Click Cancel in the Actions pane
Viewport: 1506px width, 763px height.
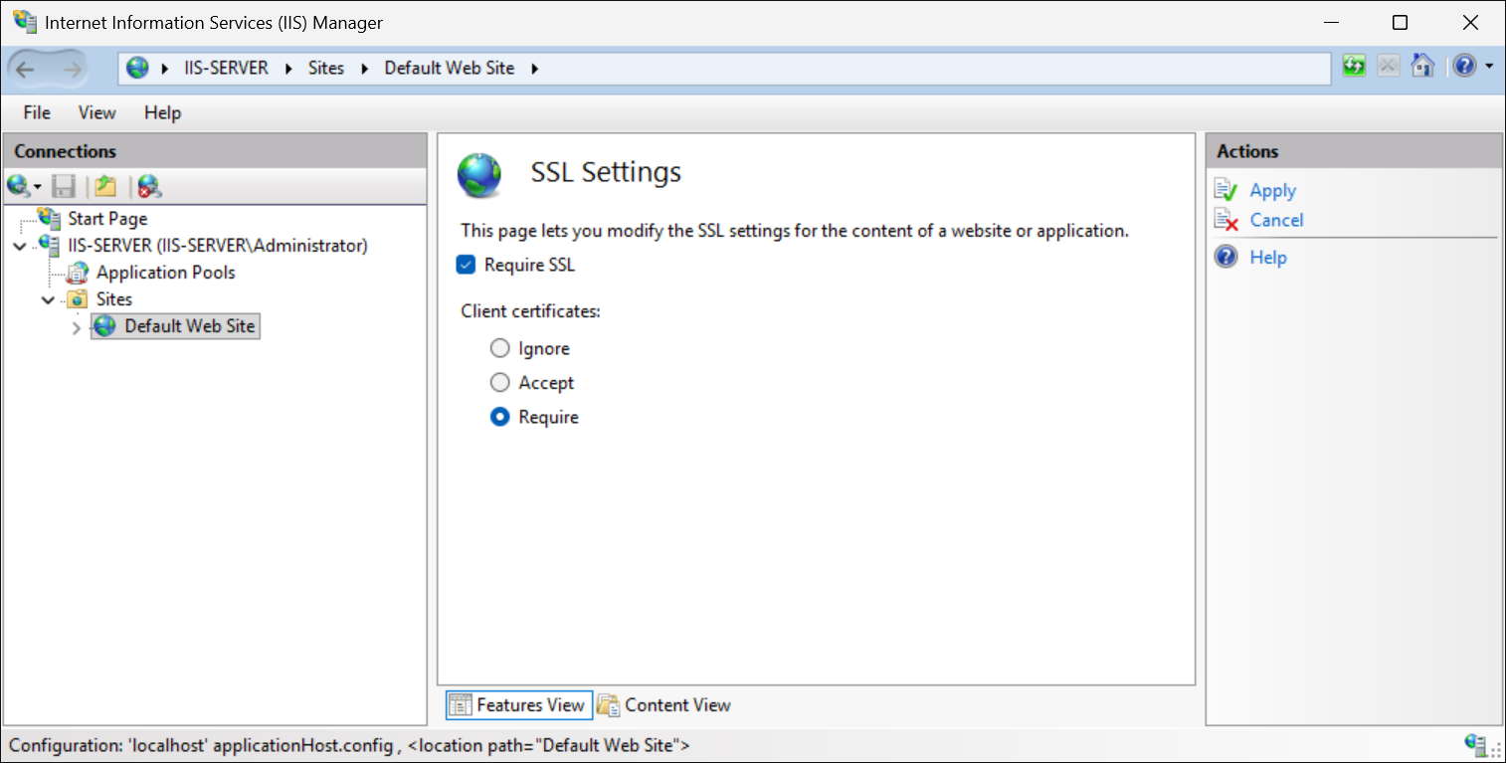click(x=1276, y=220)
